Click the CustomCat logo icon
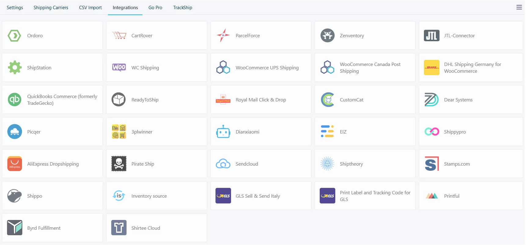Image resolution: width=526 pixels, height=245 pixels. click(x=327, y=100)
